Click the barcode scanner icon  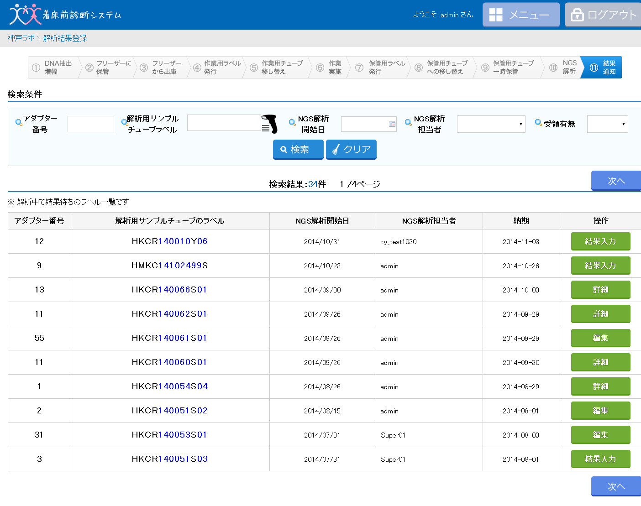tap(269, 124)
